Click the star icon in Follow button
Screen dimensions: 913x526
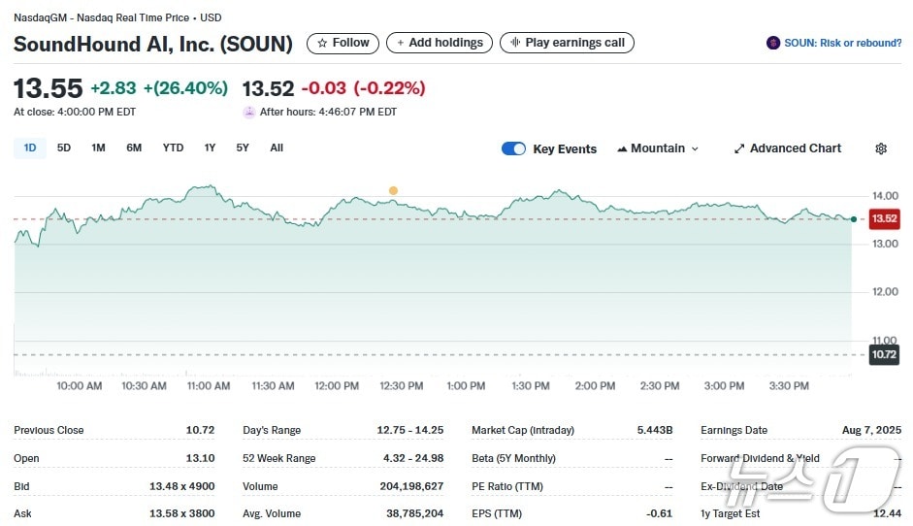tap(322, 43)
